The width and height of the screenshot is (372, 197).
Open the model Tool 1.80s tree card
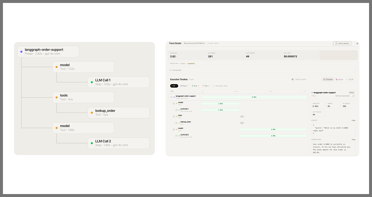coord(83,128)
